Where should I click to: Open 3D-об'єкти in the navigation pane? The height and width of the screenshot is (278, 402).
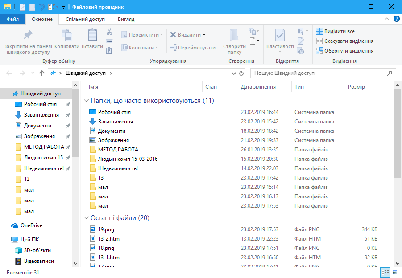click(x=33, y=250)
